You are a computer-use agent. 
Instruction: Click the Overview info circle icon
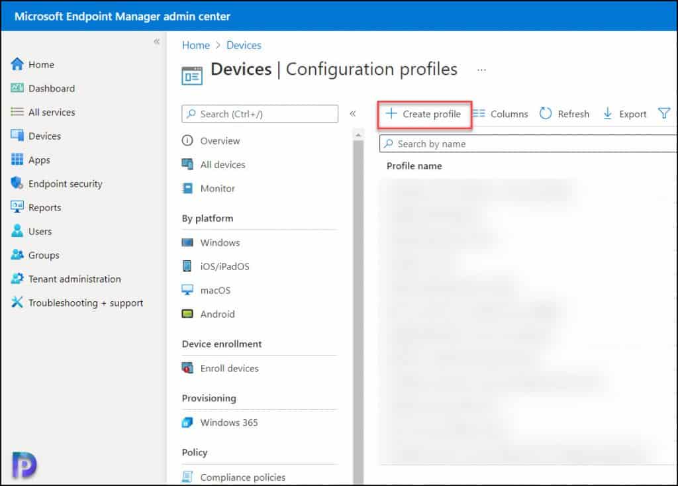pos(187,140)
